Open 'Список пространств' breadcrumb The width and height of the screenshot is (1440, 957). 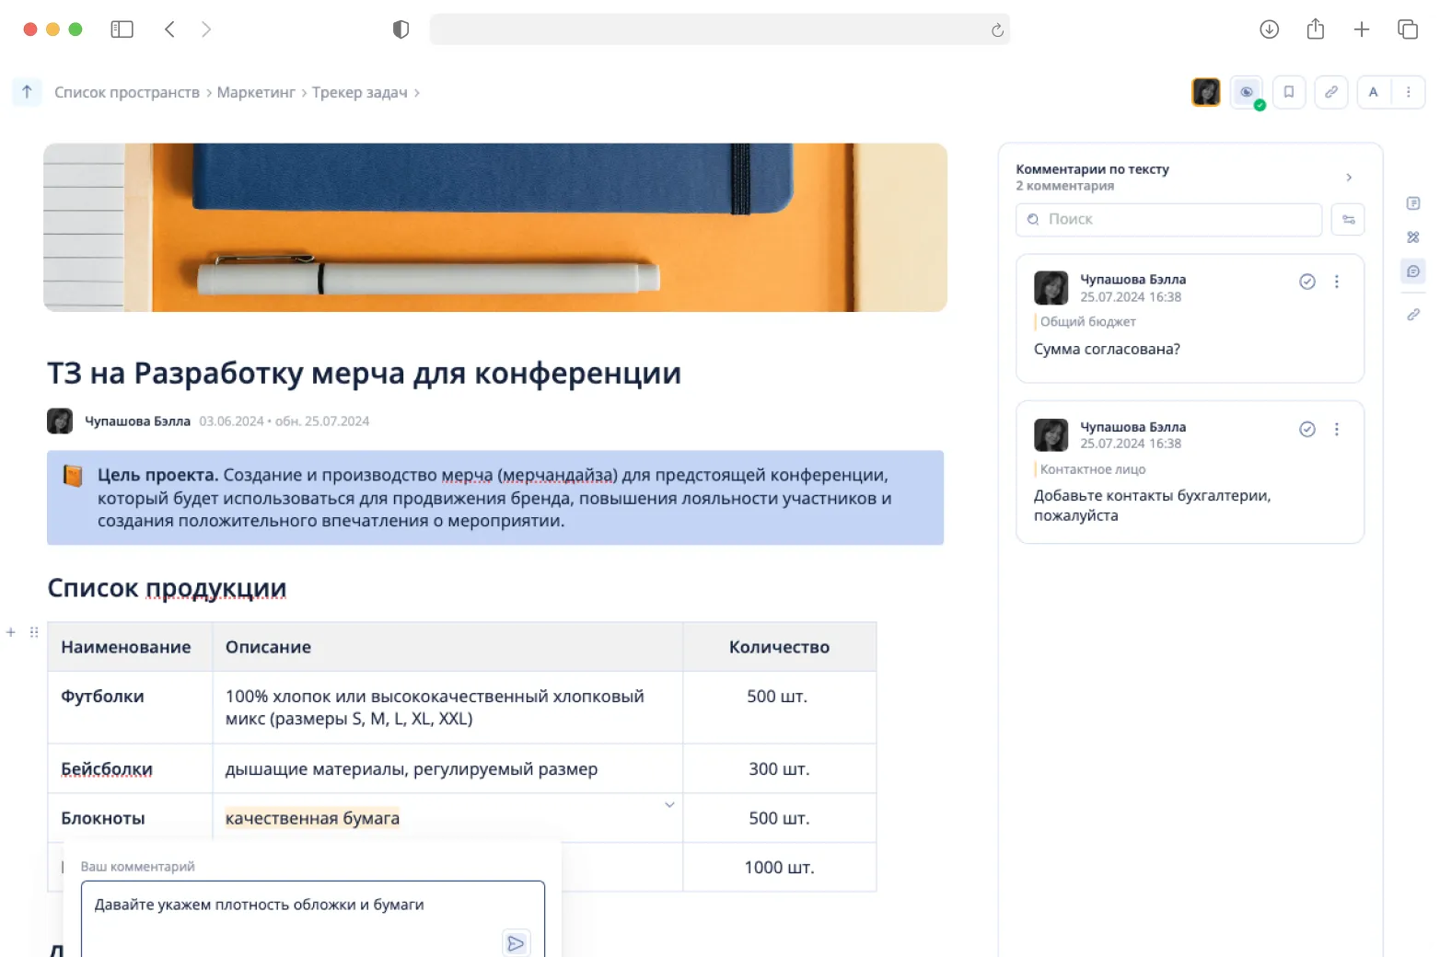(127, 93)
